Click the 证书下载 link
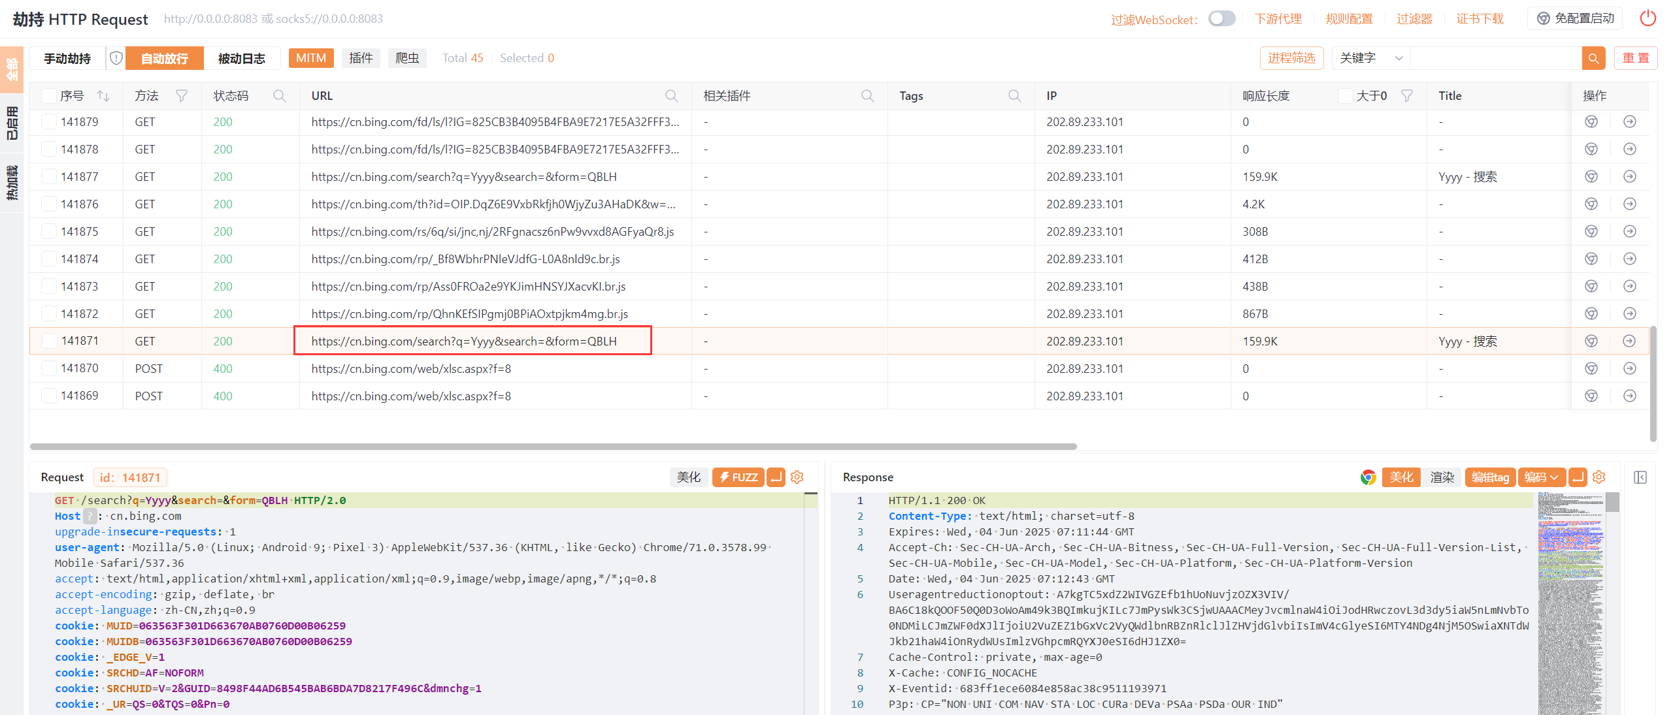Image resolution: width=1673 pixels, height=715 pixels. click(x=1480, y=19)
